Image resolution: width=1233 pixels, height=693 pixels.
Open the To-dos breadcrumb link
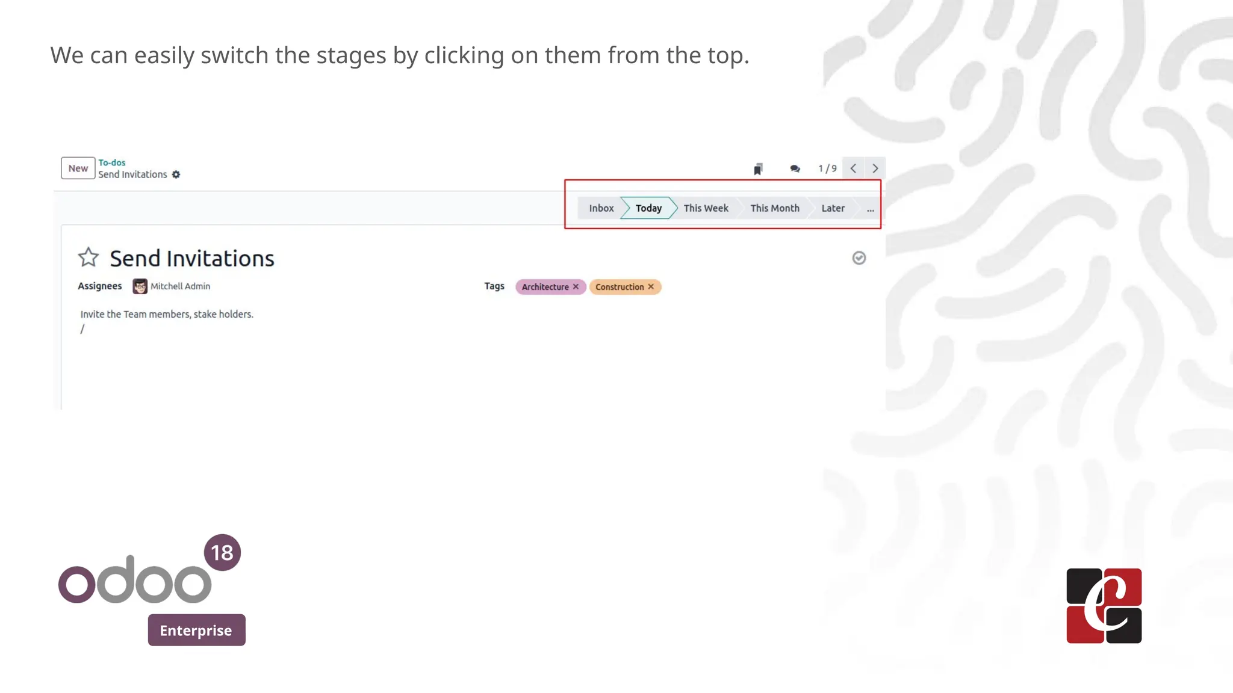click(112, 162)
